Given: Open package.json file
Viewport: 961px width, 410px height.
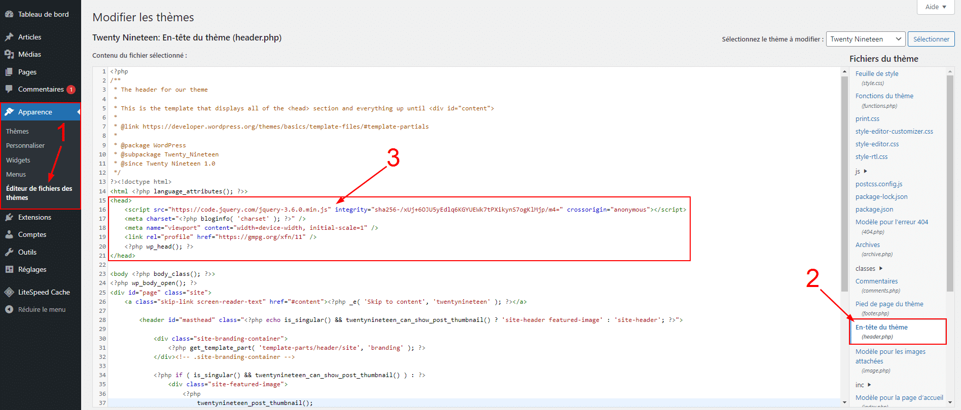Looking at the screenshot, I should pos(874,209).
